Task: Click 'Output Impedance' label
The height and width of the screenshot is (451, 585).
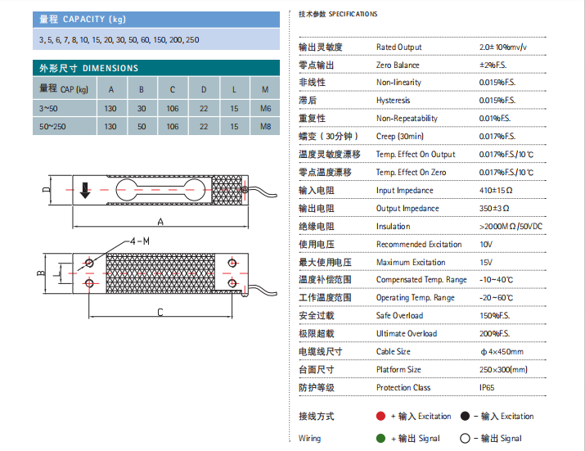Action: (407, 209)
